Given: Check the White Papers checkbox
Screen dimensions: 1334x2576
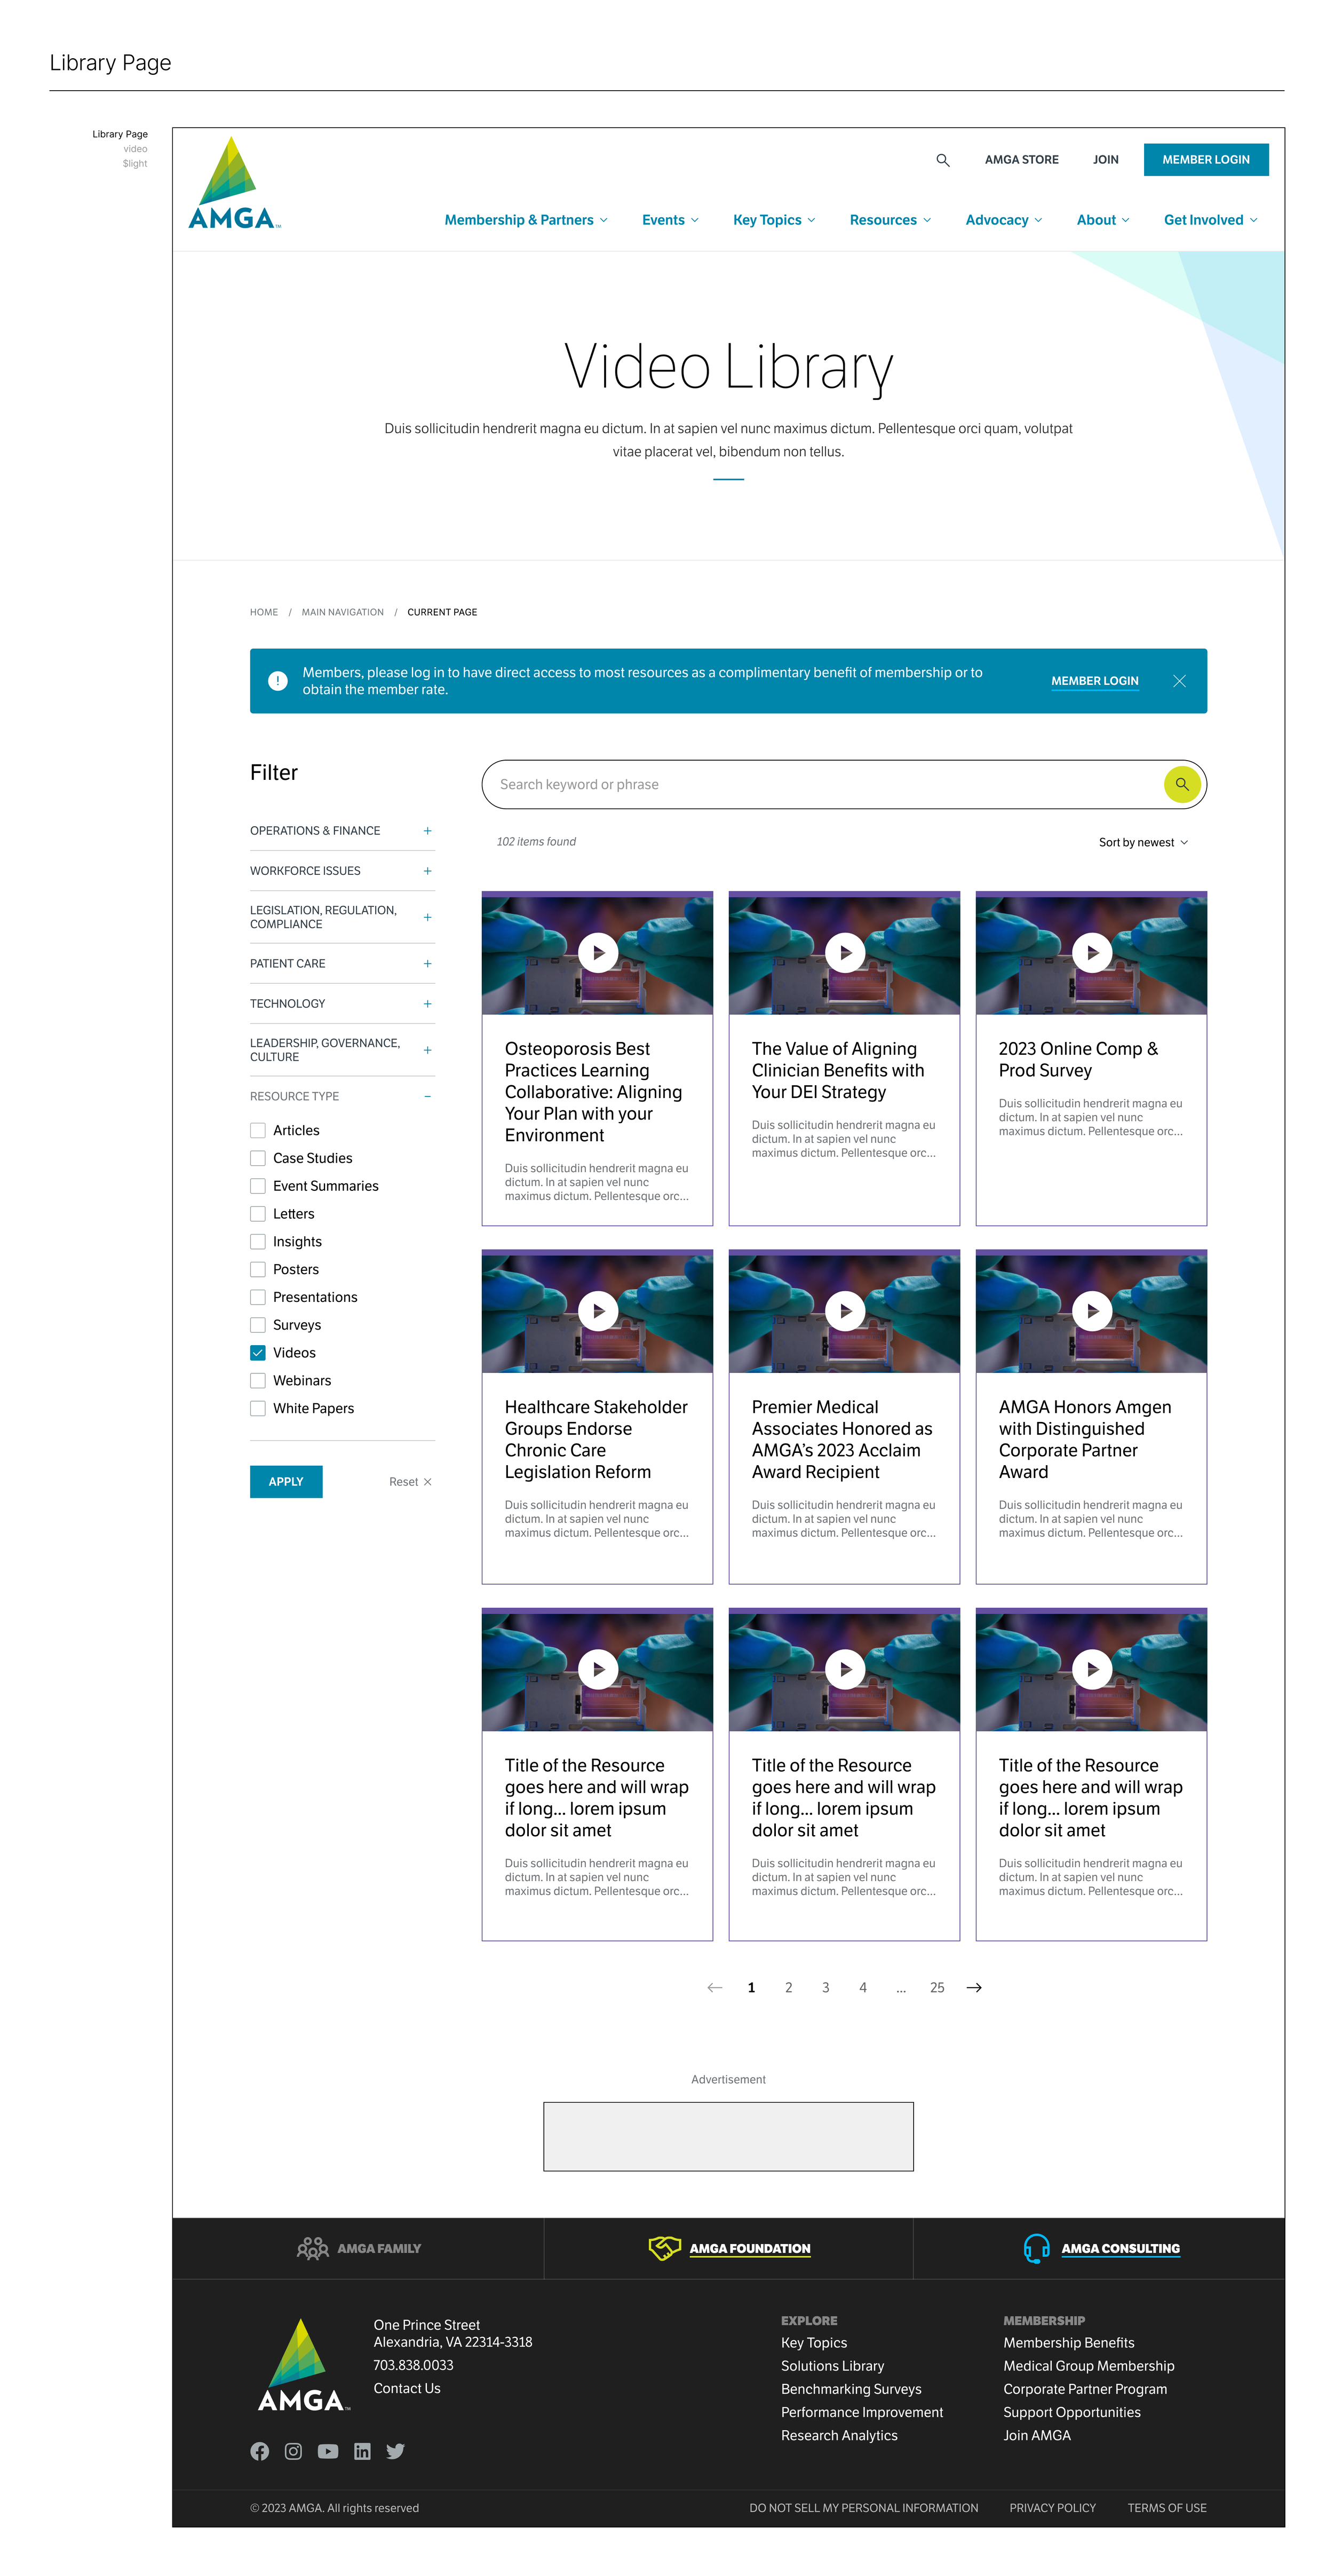Looking at the screenshot, I should 258,1408.
